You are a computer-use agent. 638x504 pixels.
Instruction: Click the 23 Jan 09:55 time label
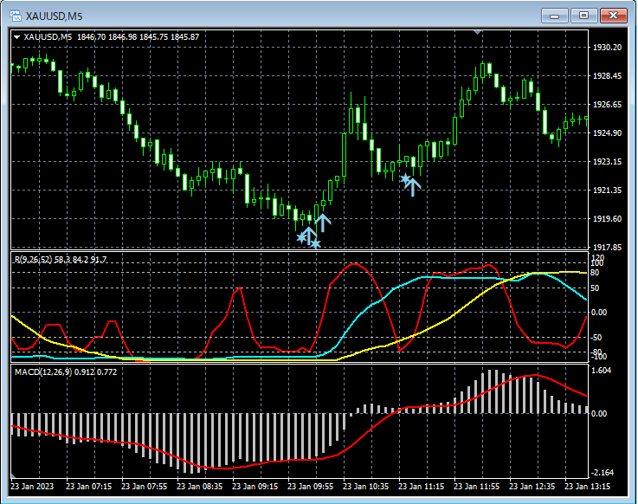pos(311,487)
